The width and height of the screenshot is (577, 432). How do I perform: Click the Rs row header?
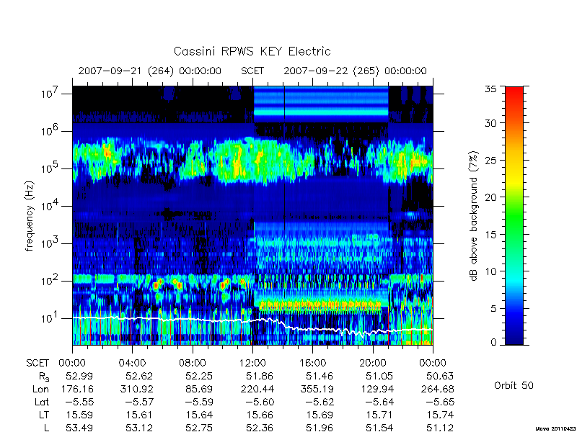tap(44, 376)
